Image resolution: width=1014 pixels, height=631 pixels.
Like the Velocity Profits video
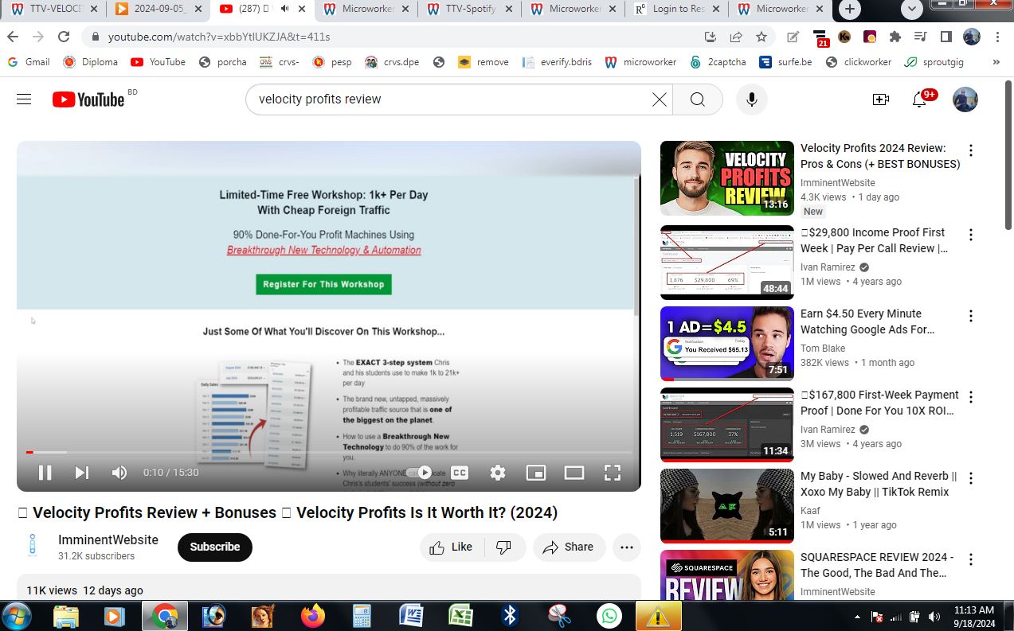[x=451, y=547]
